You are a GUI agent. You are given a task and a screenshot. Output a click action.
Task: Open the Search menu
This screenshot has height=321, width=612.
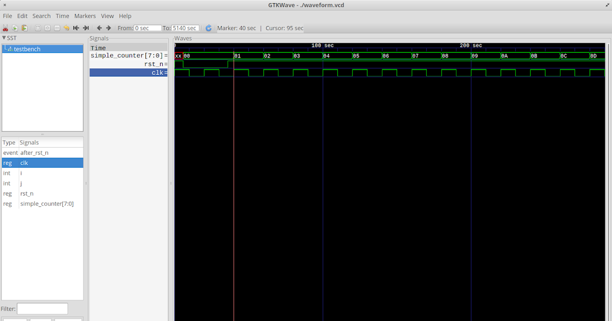41,16
